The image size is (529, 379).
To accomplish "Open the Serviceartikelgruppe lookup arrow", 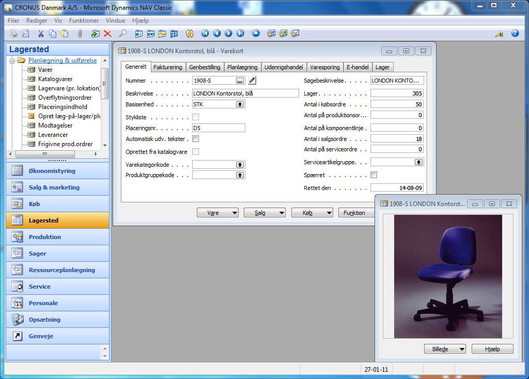I will (418, 162).
